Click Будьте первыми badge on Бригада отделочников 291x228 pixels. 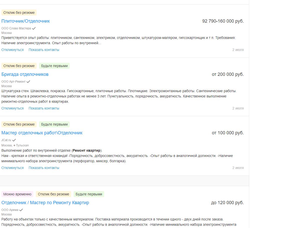54,66
